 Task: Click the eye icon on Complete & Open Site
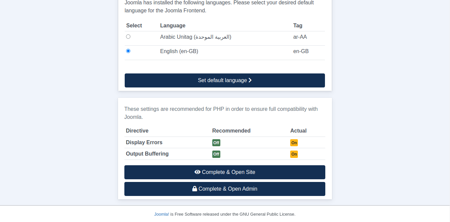(197, 172)
